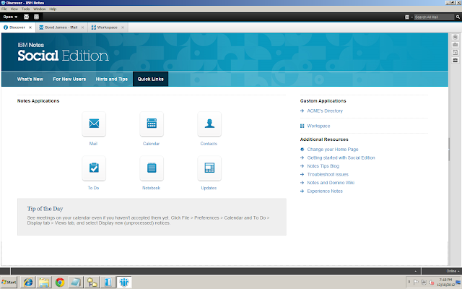This screenshot has height=289, width=462.
Task: Click the system tray flag icon
Action: point(416,282)
